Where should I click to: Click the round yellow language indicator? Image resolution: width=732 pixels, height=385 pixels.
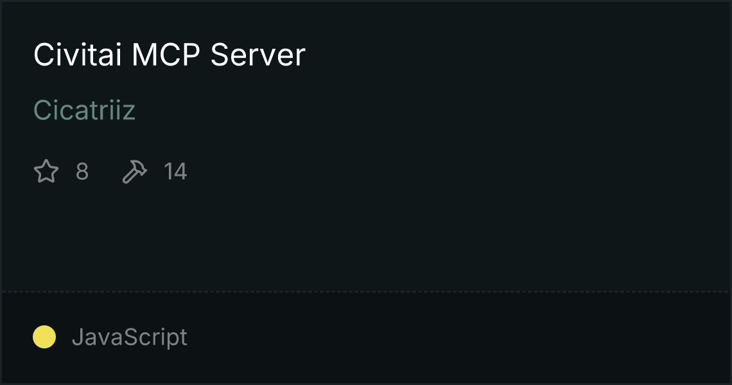coord(44,337)
